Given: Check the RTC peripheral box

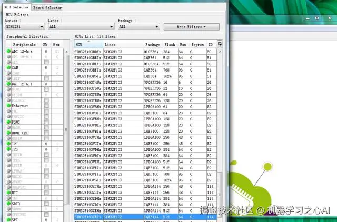Looking at the screenshot, I should [46, 193].
